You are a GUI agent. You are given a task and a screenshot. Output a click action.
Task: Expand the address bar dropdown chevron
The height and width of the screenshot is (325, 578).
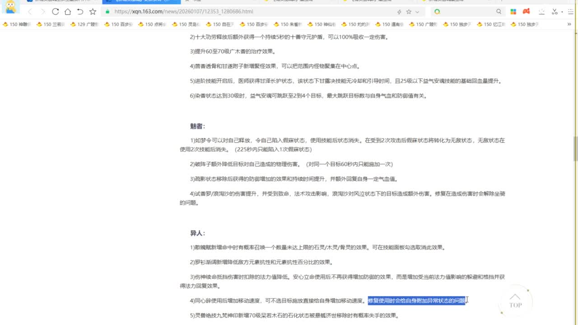point(417,12)
